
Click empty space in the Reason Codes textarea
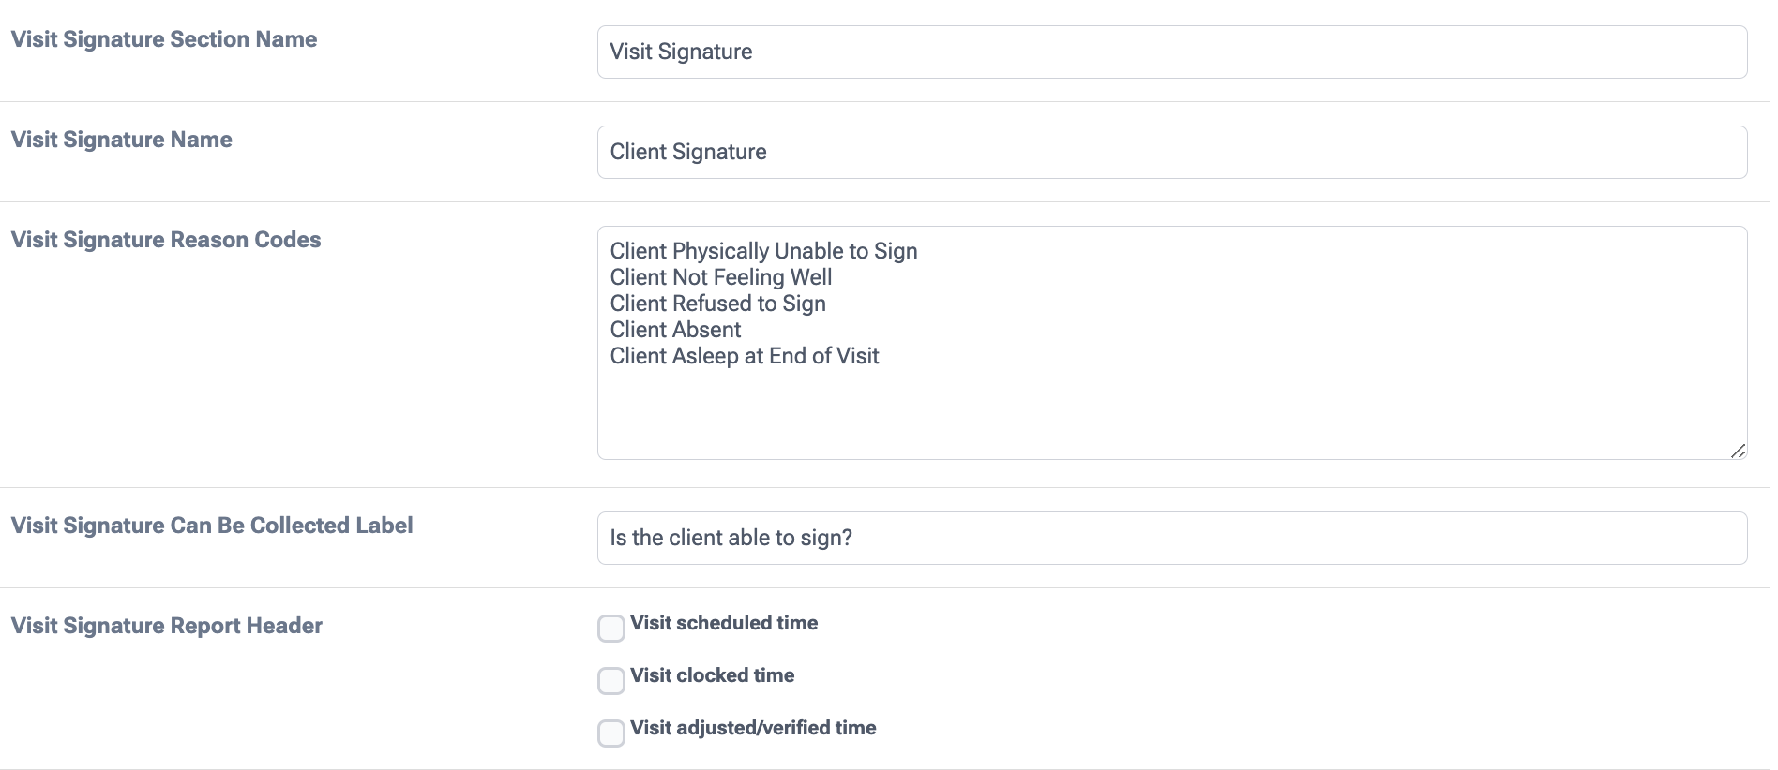point(1171,412)
